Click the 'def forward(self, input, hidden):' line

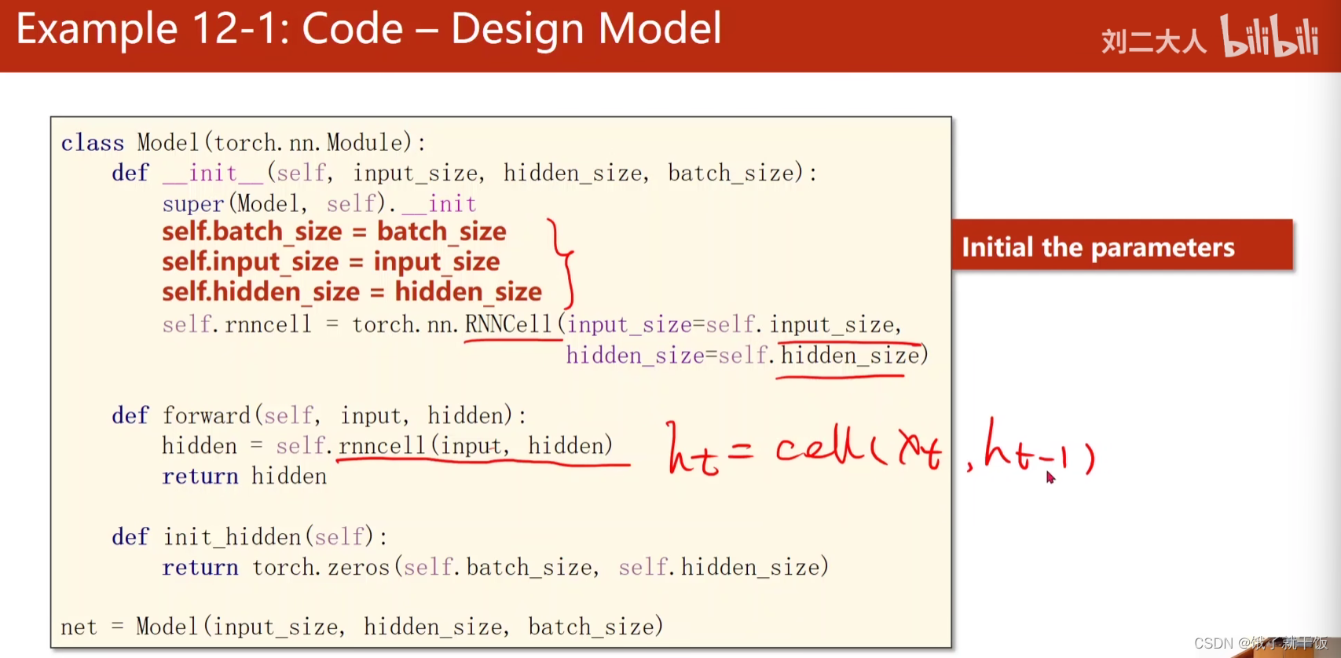(x=319, y=415)
